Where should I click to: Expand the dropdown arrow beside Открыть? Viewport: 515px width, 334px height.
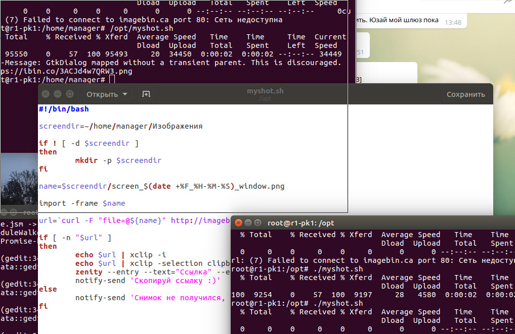125,94
